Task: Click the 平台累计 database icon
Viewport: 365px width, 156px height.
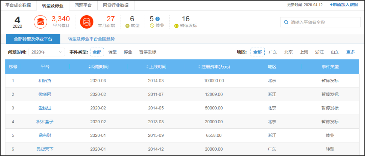Action: tap(41, 22)
